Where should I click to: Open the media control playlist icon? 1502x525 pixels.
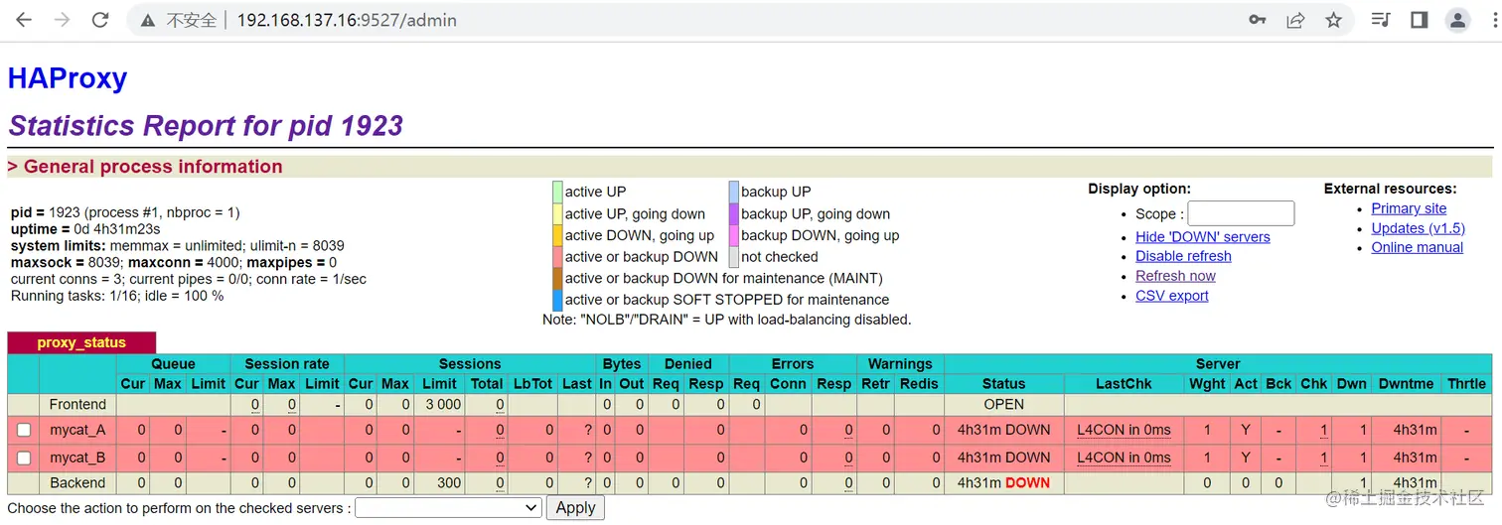pos(1381,20)
